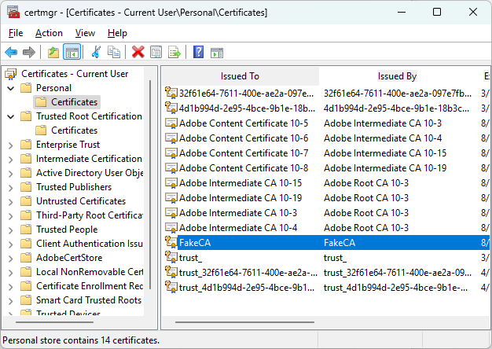The image size is (492, 349).
Task: Click the Cut scissors icon
Action: [96, 52]
